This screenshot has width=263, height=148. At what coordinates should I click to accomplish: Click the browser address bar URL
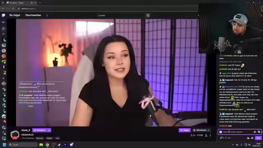pos(28,9)
